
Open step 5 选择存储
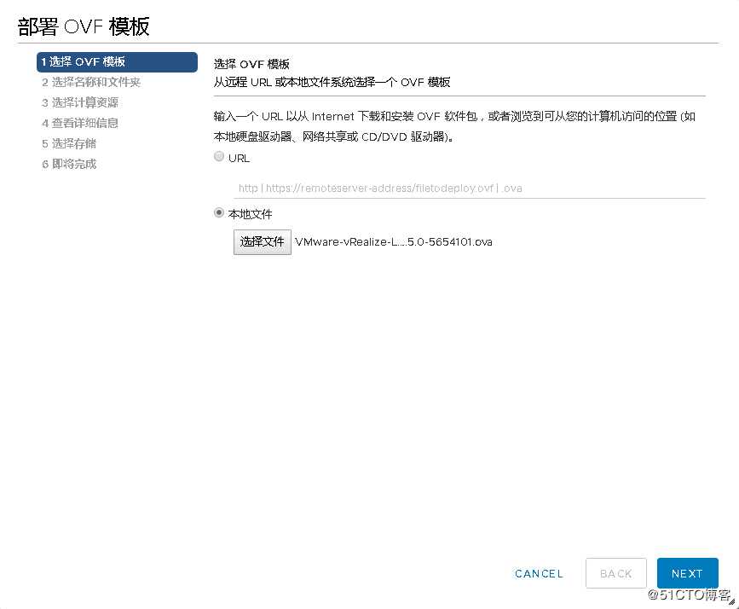pos(69,143)
